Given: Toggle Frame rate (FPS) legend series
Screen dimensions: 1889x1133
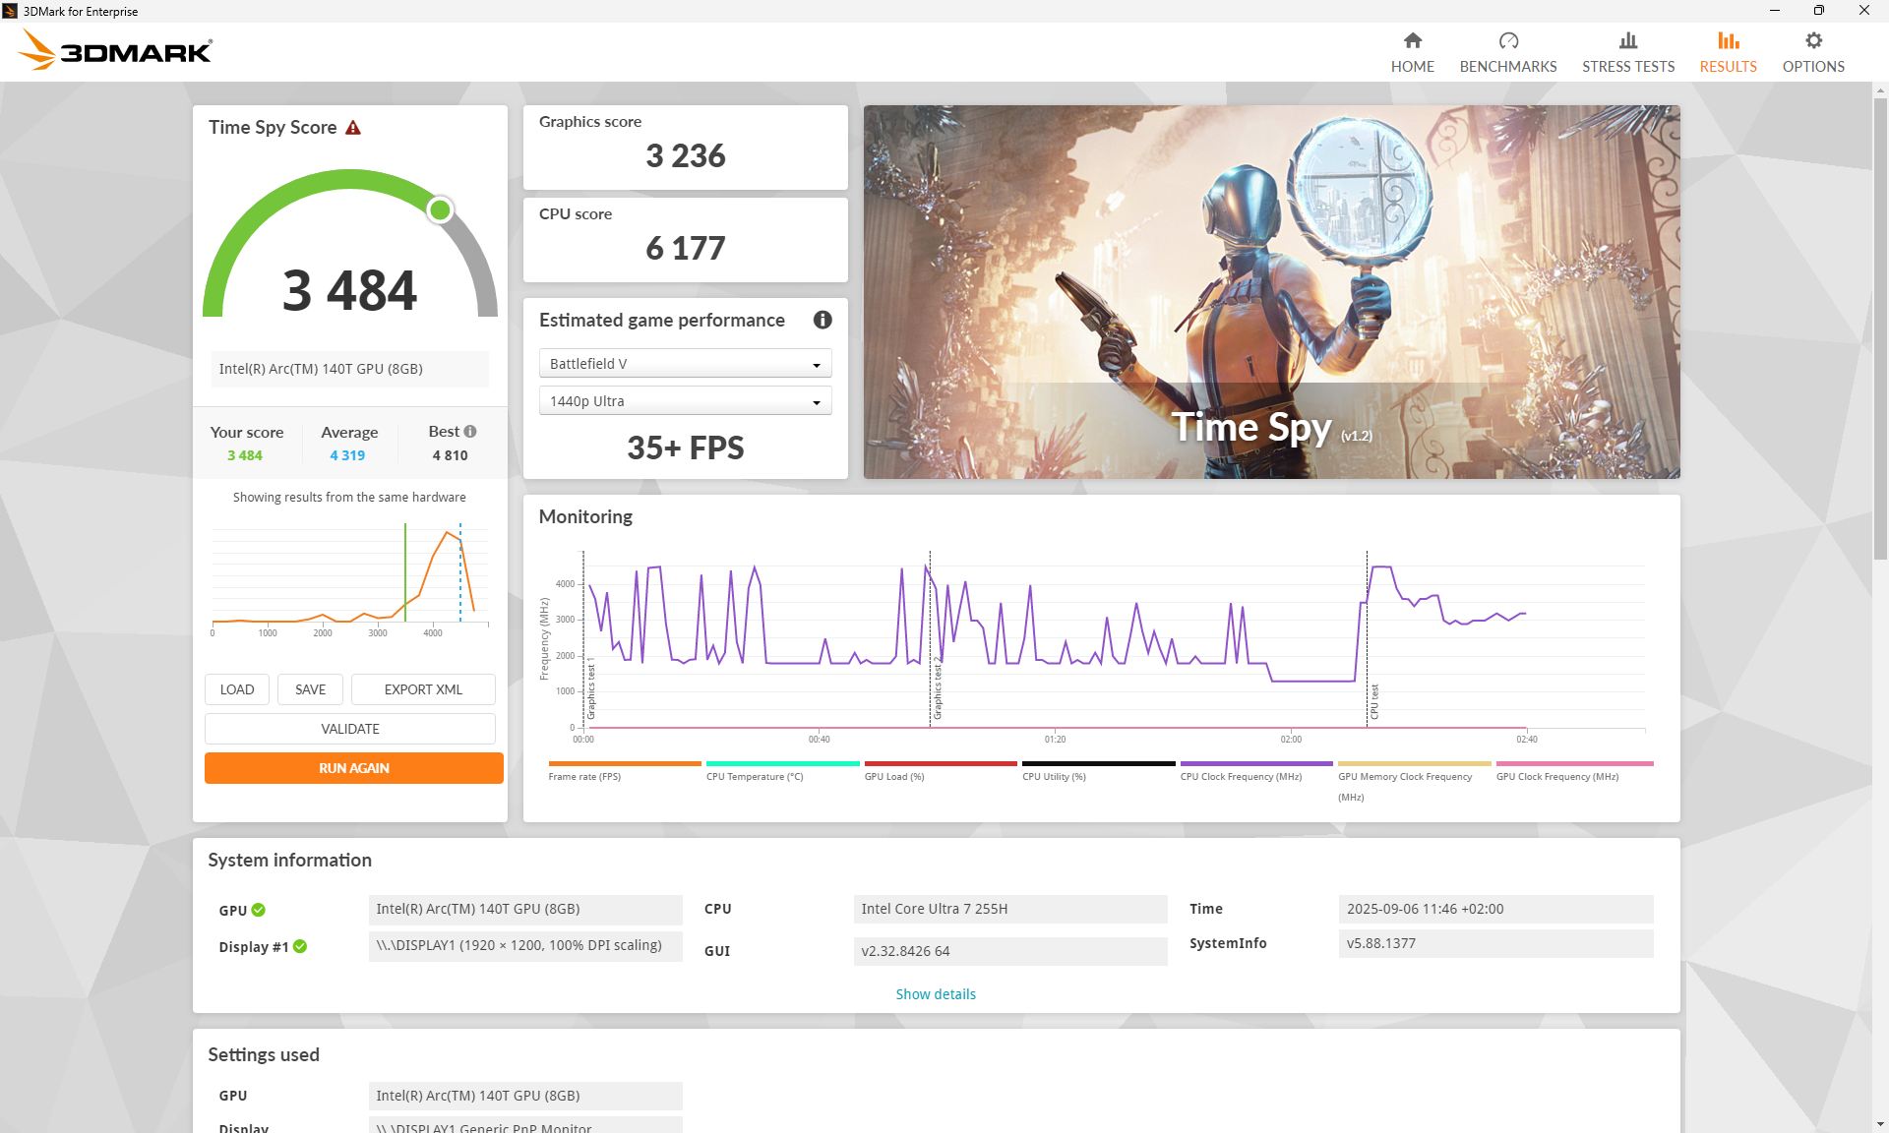Looking at the screenshot, I should (584, 776).
